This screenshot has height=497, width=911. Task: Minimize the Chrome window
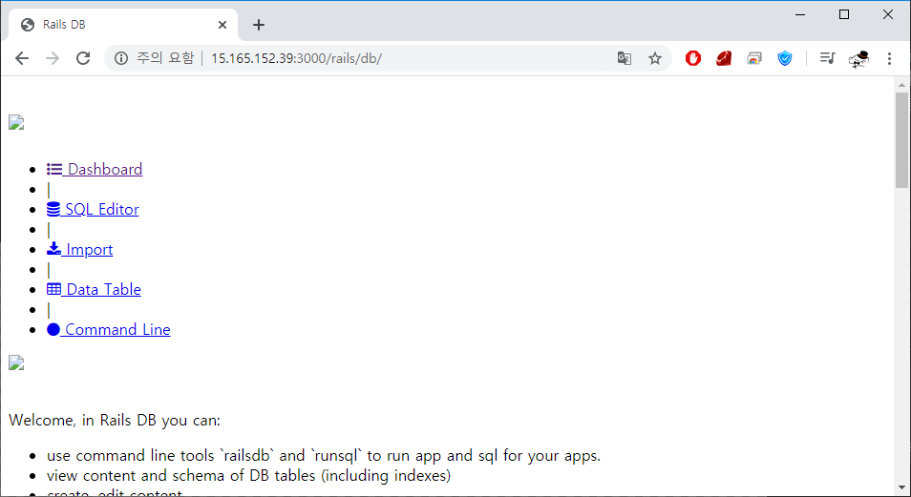pos(800,14)
